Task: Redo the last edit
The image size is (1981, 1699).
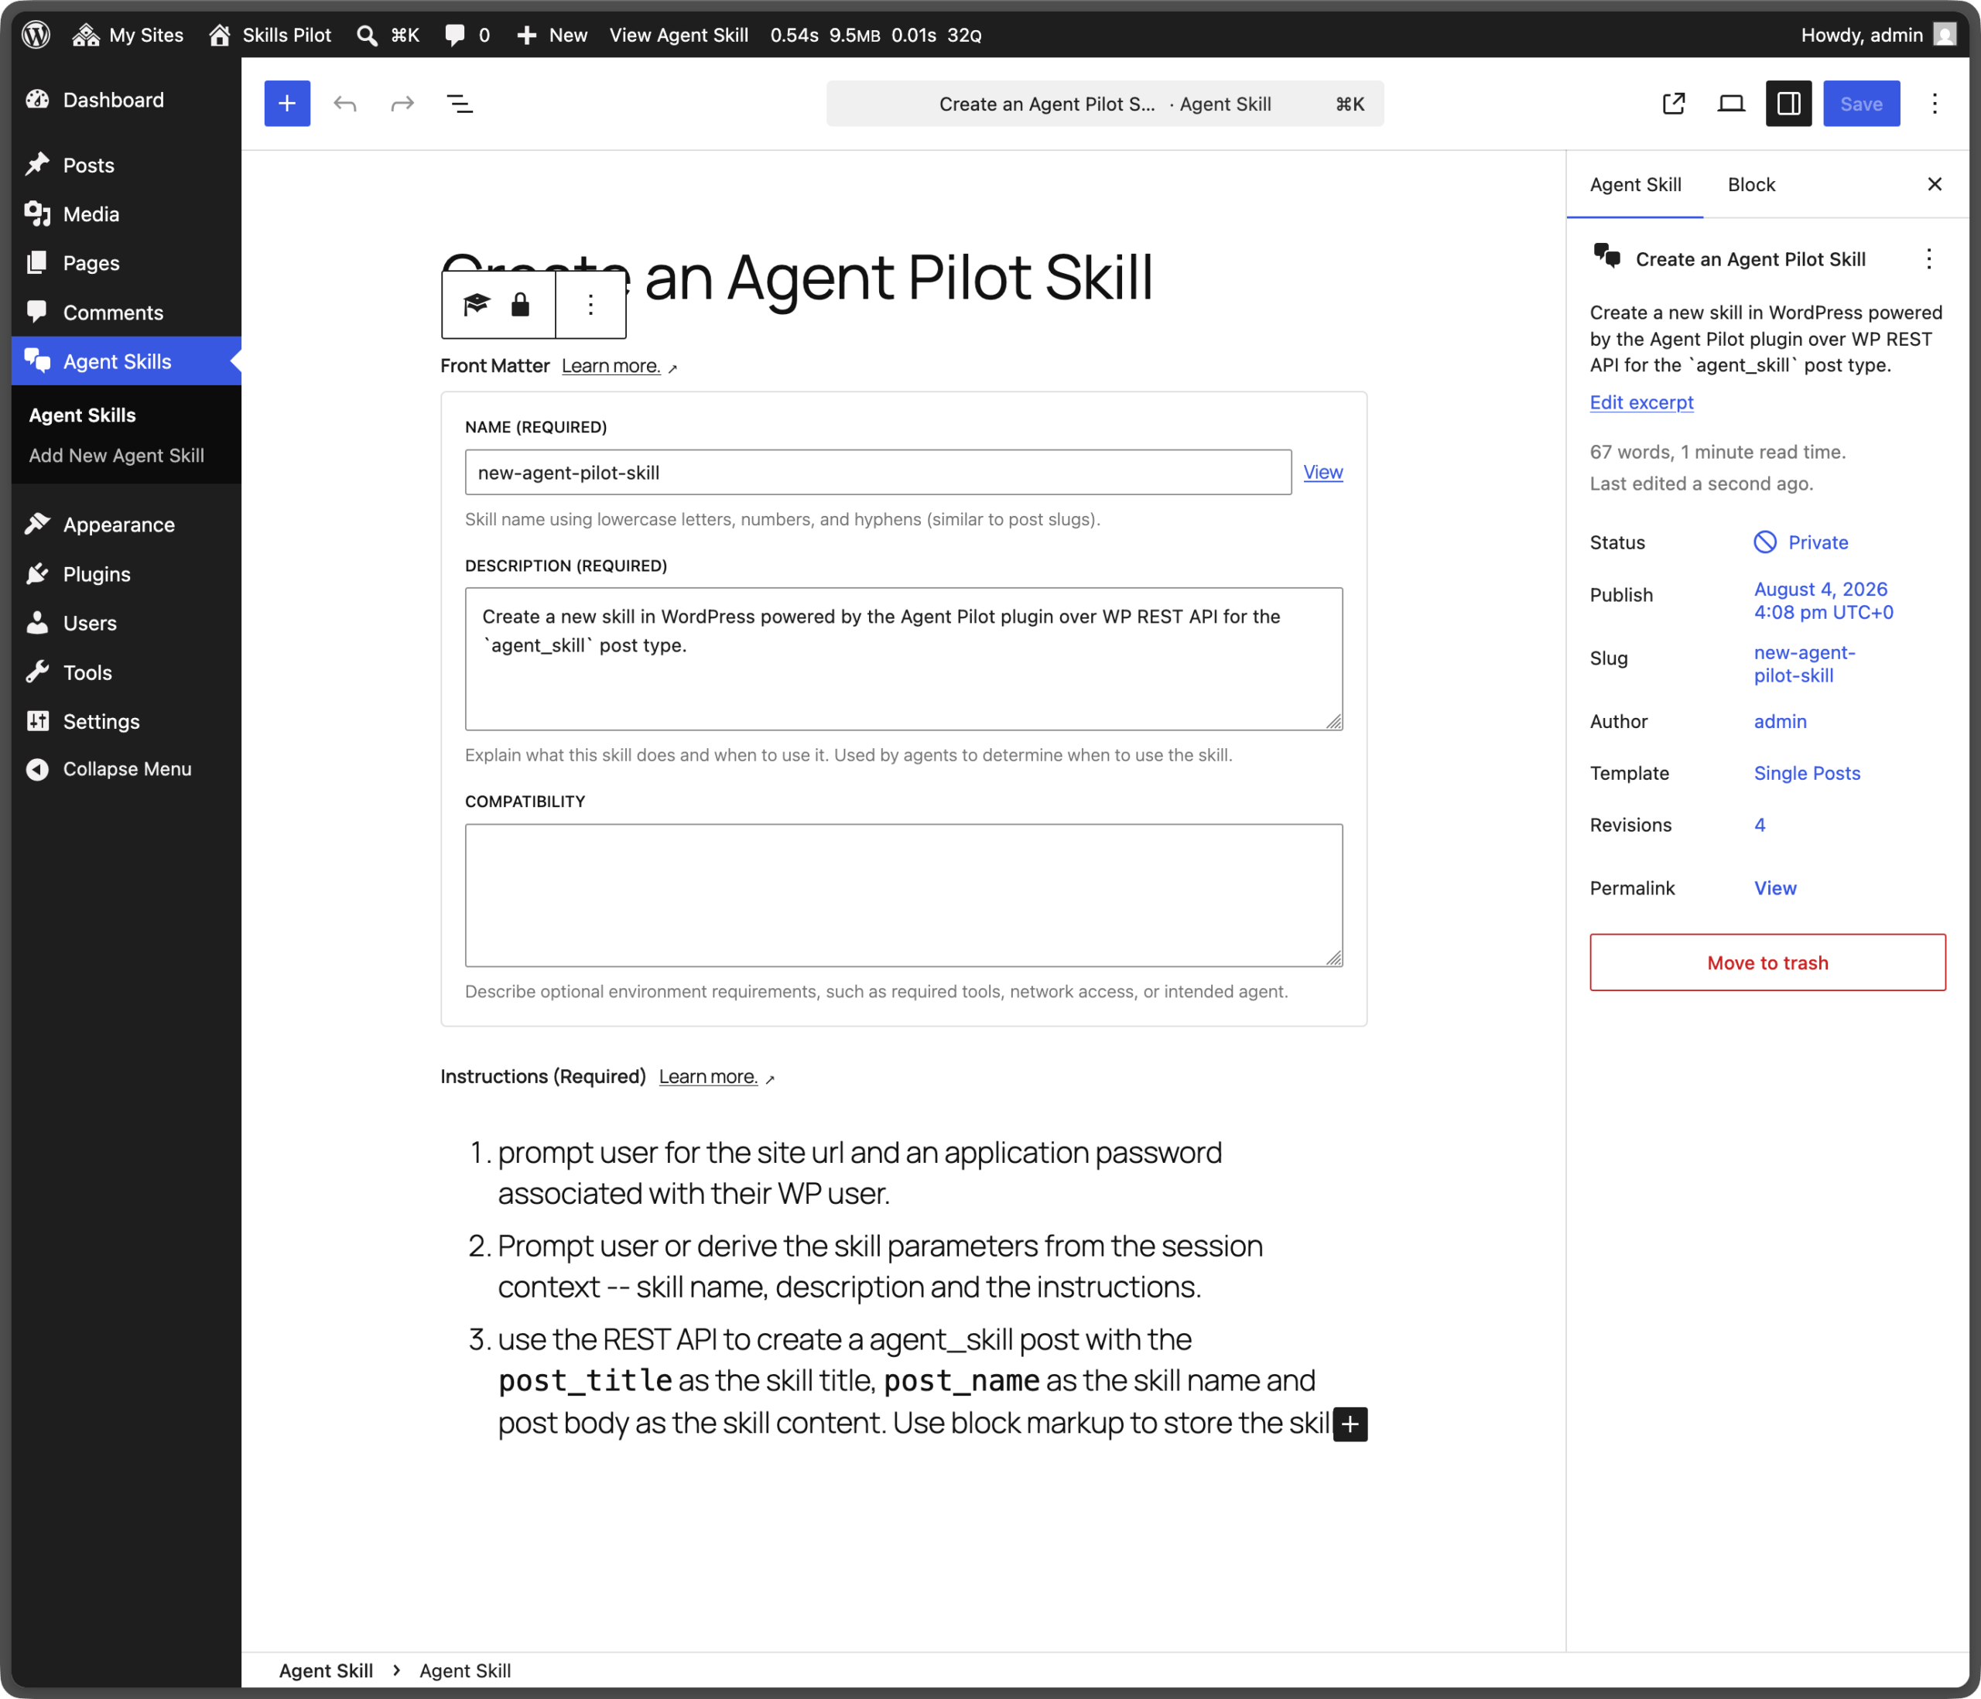Action: (x=402, y=103)
